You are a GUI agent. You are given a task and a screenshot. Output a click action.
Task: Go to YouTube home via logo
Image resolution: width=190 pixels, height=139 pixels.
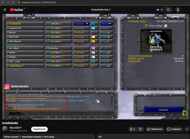click(17, 10)
